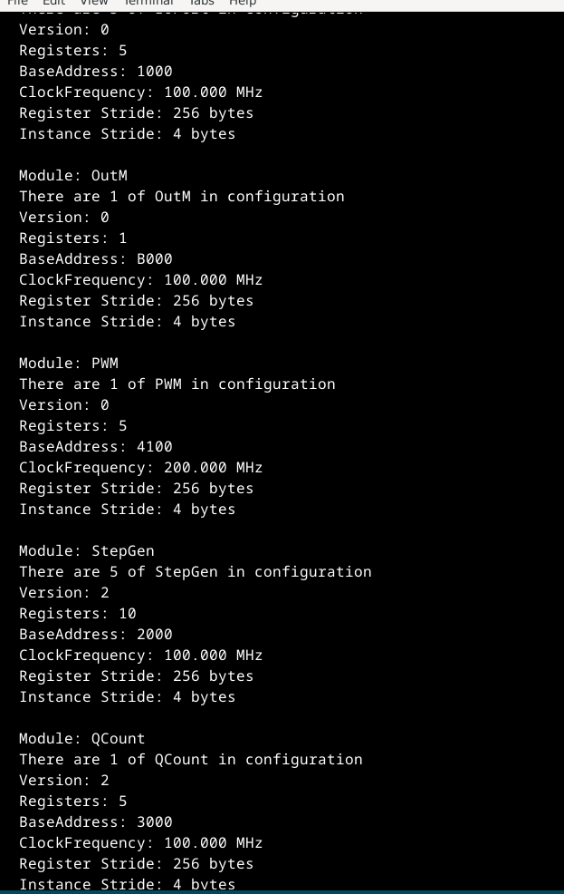Click 'There are 1 of QCount' line

click(x=191, y=760)
